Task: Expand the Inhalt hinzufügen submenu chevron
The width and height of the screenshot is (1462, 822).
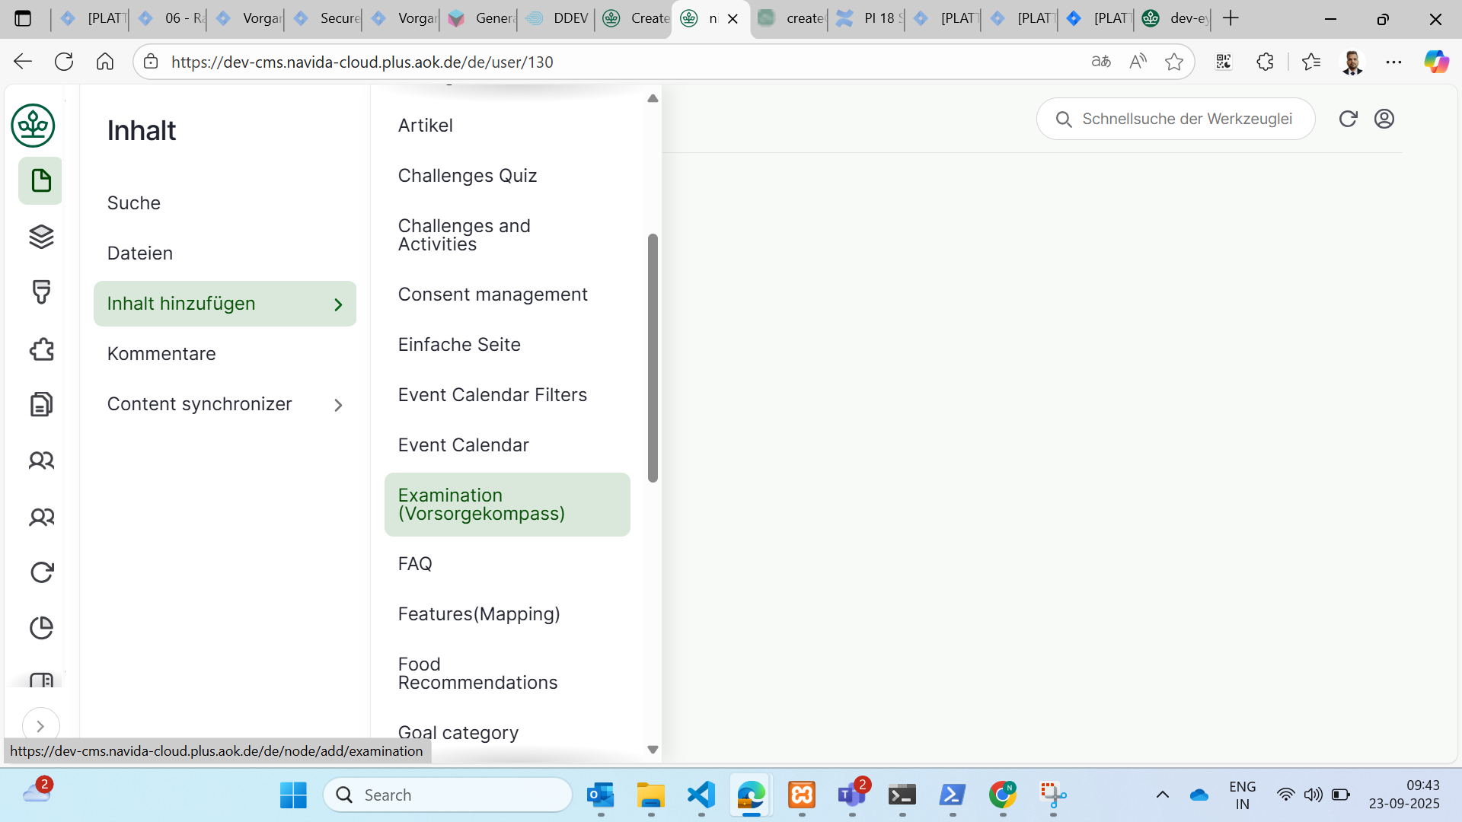Action: (338, 304)
